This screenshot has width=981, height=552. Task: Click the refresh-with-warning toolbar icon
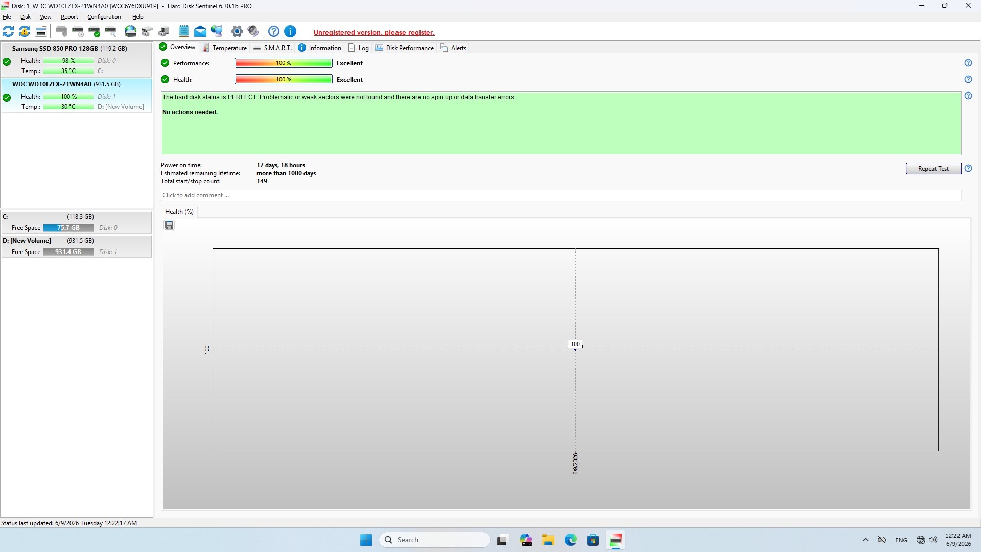click(25, 31)
